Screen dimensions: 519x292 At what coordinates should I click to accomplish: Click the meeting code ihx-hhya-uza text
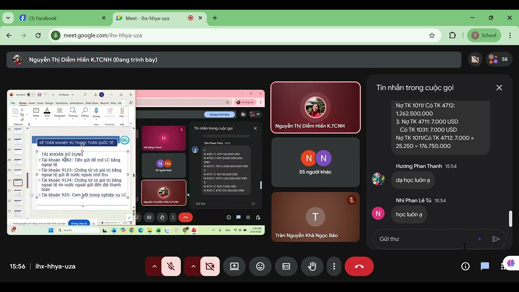[x=55, y=266]
